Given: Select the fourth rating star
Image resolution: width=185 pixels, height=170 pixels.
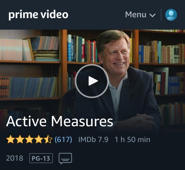Looking at the screenshot, I should 39,140.
